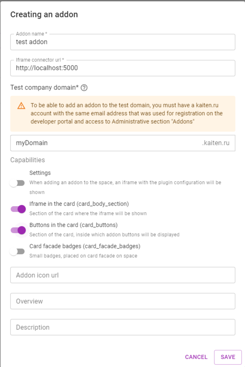
Task: Click the Creating an addon dialog title
Action: 43,14
